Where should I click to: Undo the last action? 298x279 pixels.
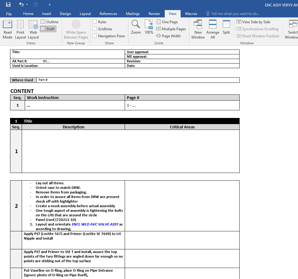click(x=21, y=4)
